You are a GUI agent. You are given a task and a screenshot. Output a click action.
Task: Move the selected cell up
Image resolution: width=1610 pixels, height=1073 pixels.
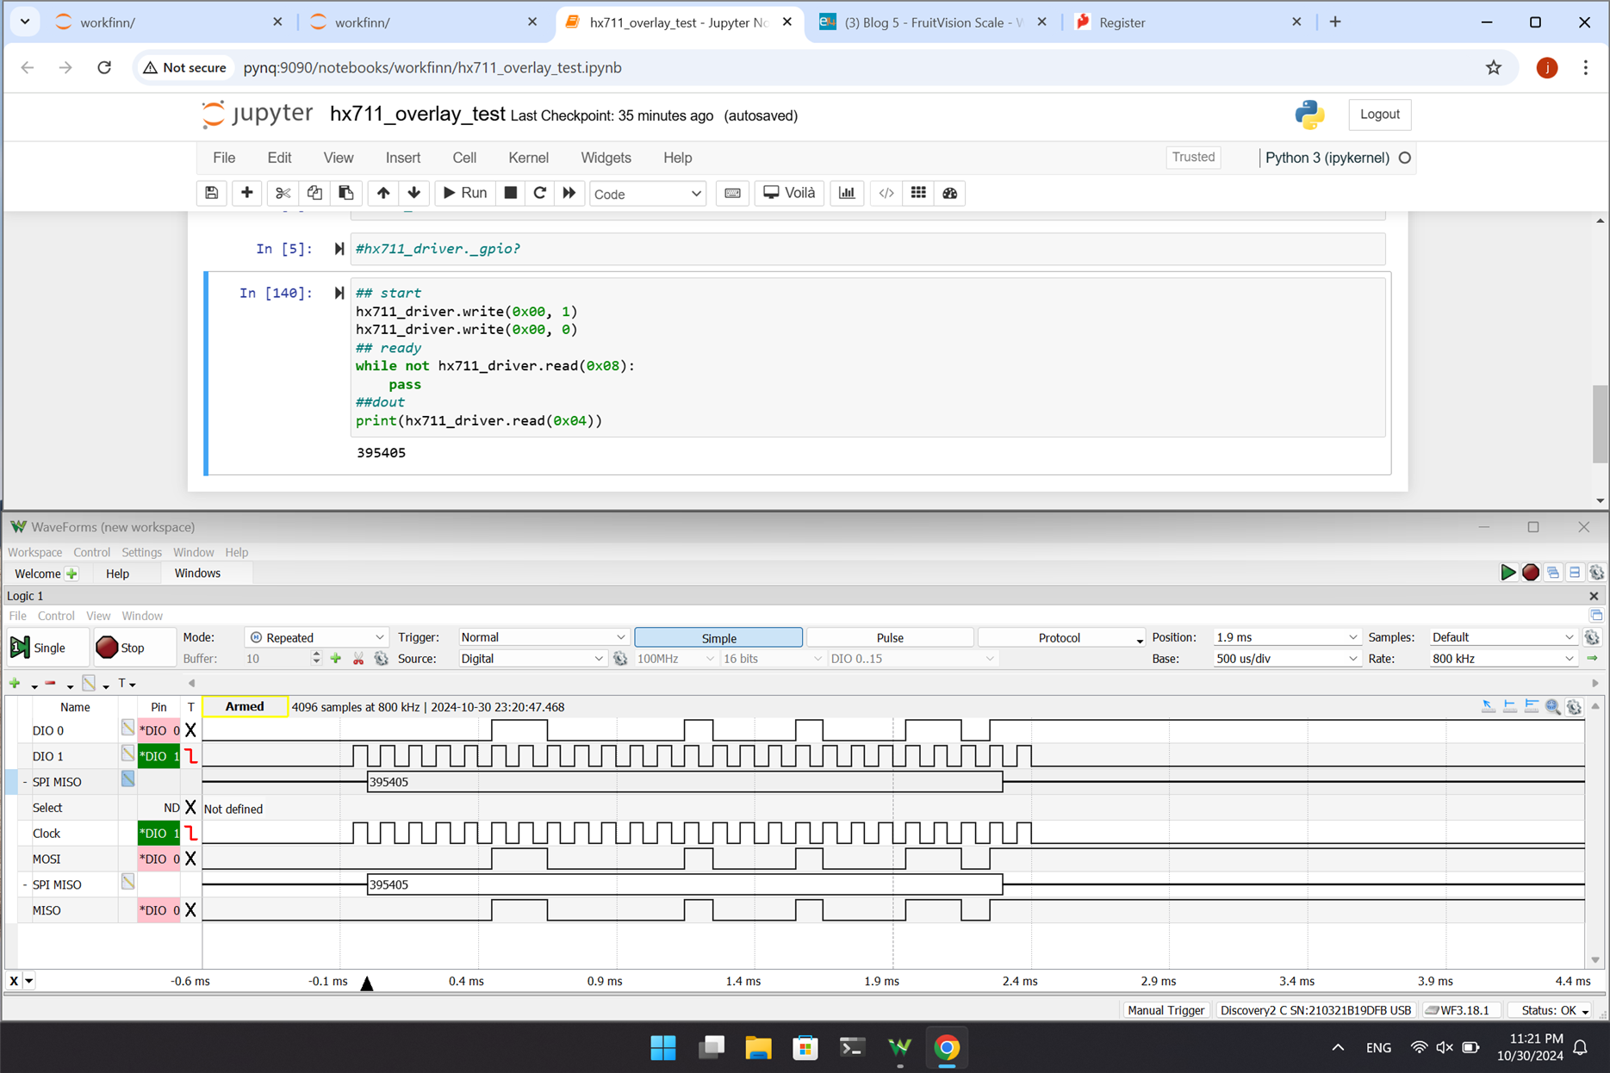[x=383, y=193]
